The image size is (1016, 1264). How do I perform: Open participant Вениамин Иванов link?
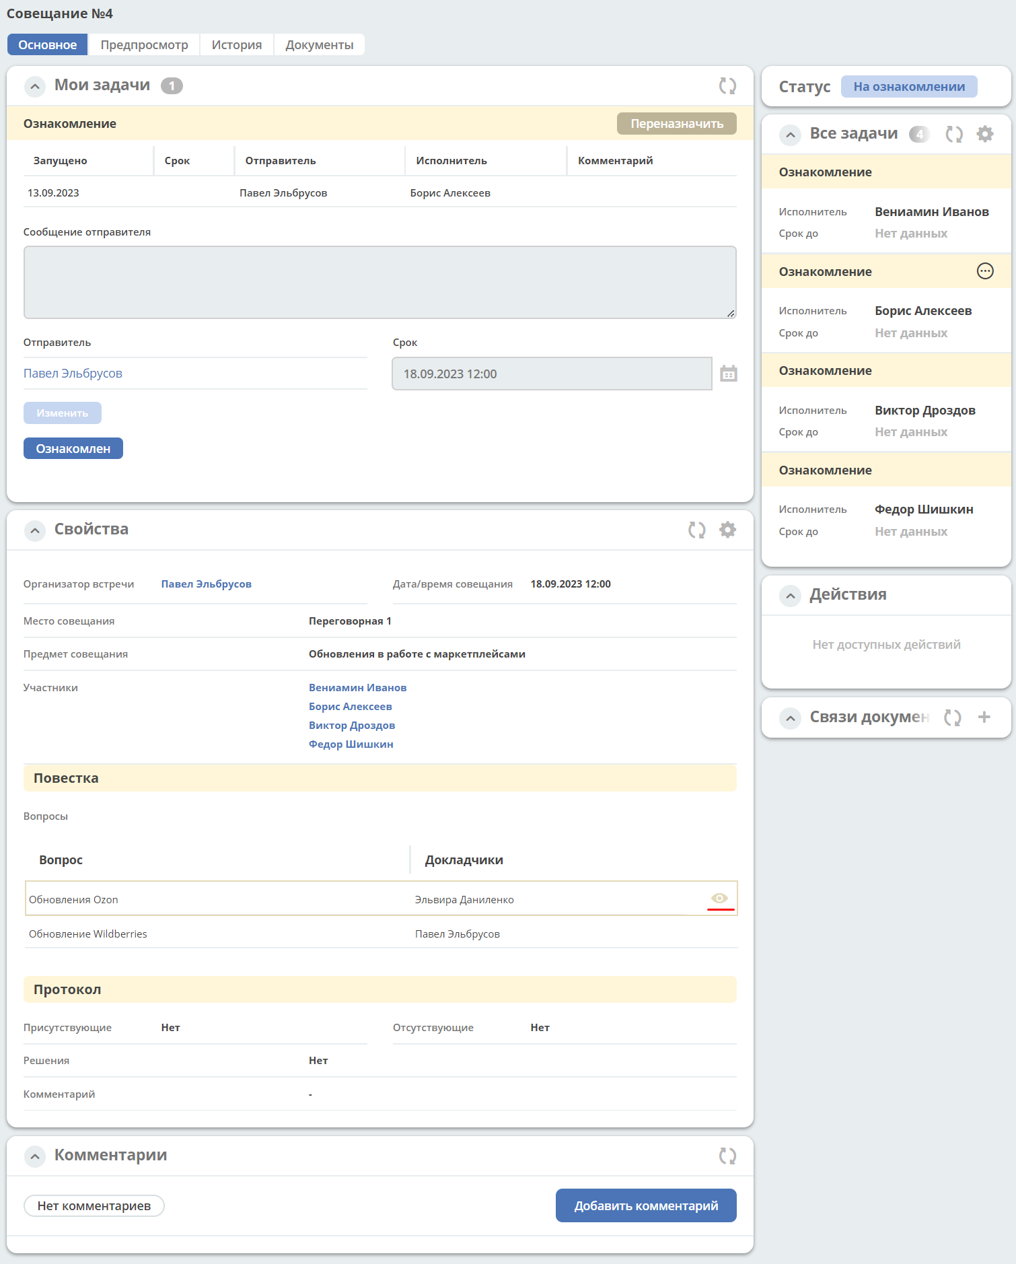358,688
